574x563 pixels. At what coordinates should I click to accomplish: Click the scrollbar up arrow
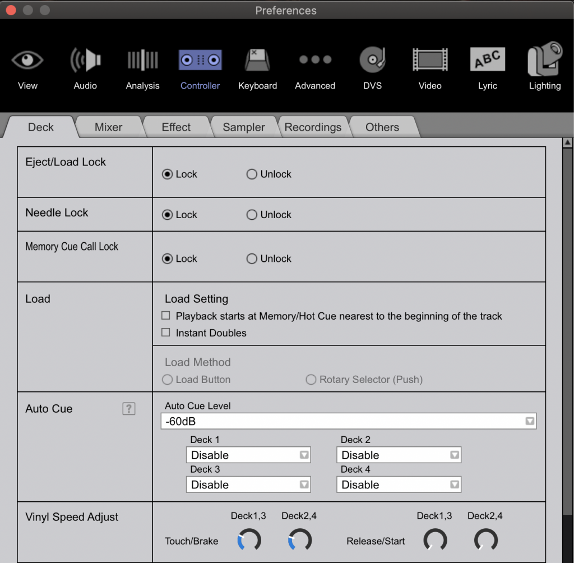click(567, 142)
